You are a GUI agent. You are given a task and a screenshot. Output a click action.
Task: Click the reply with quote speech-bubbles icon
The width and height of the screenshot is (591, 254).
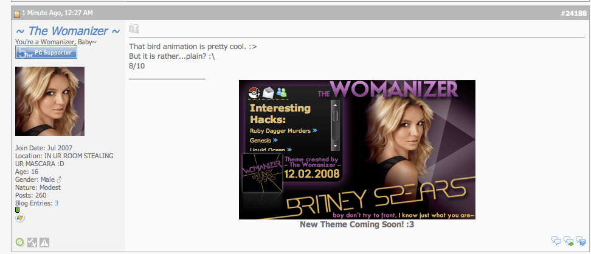(x=556, y=241)
